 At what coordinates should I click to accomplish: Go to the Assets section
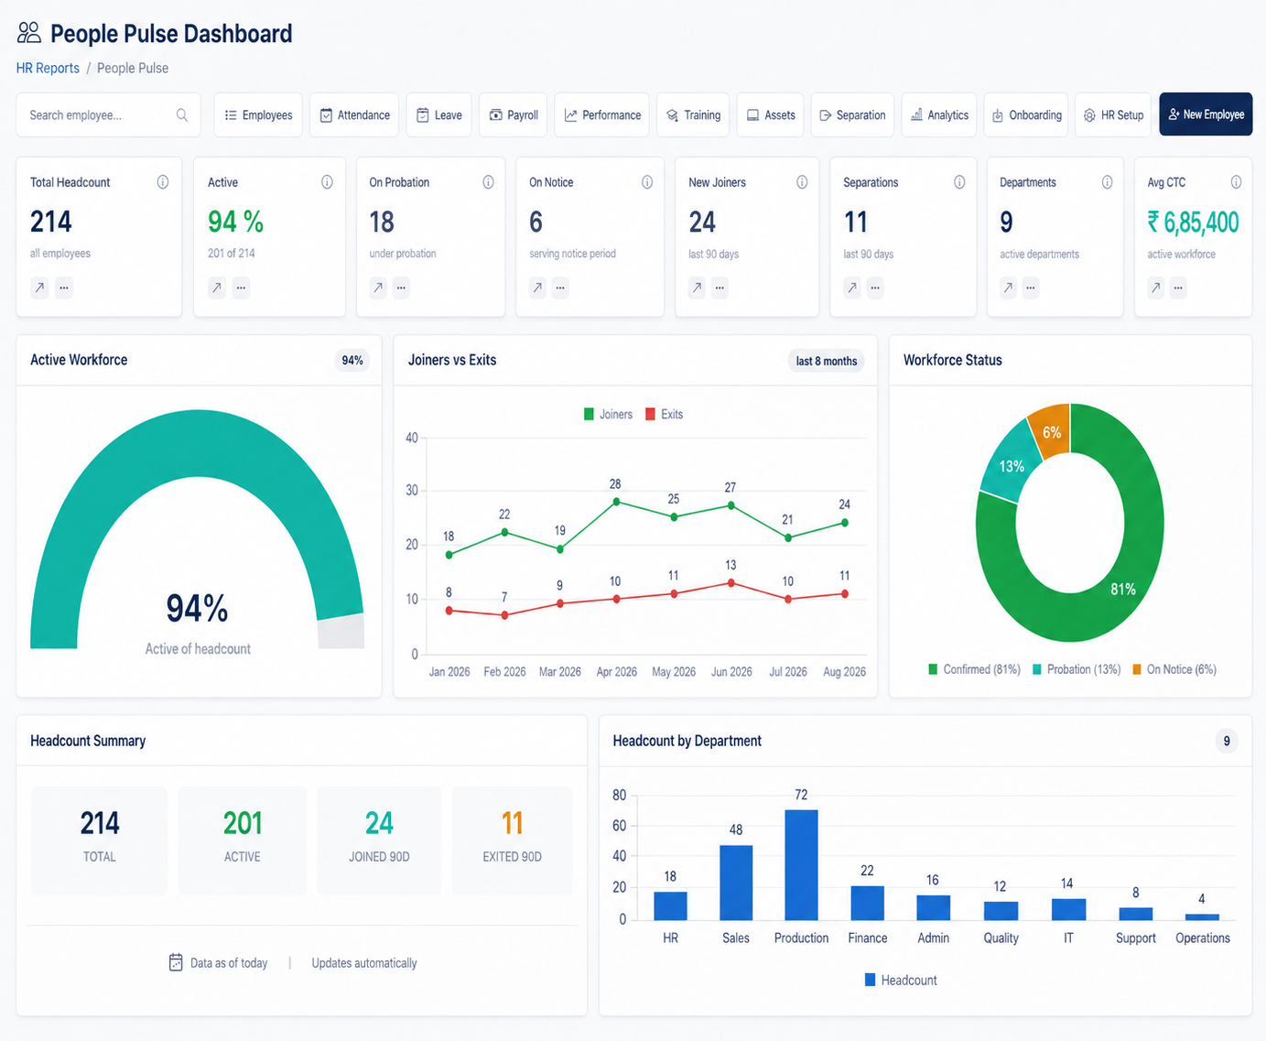coord(771,115)
